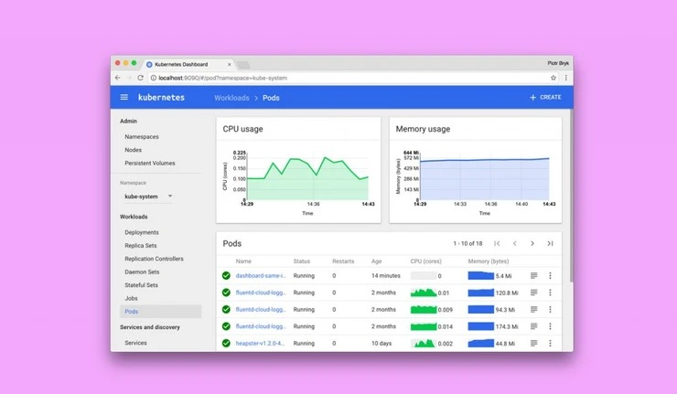The image size is (677, 394).
Task: View logs for dashboard-same-i pod
Action: pos(533,275)
